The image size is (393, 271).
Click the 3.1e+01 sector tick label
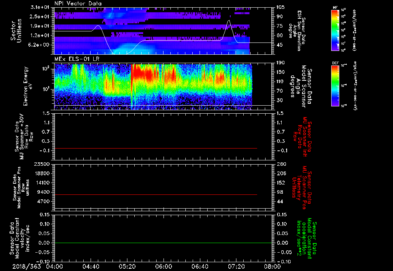pyautogui.click(x=40, y=7)
